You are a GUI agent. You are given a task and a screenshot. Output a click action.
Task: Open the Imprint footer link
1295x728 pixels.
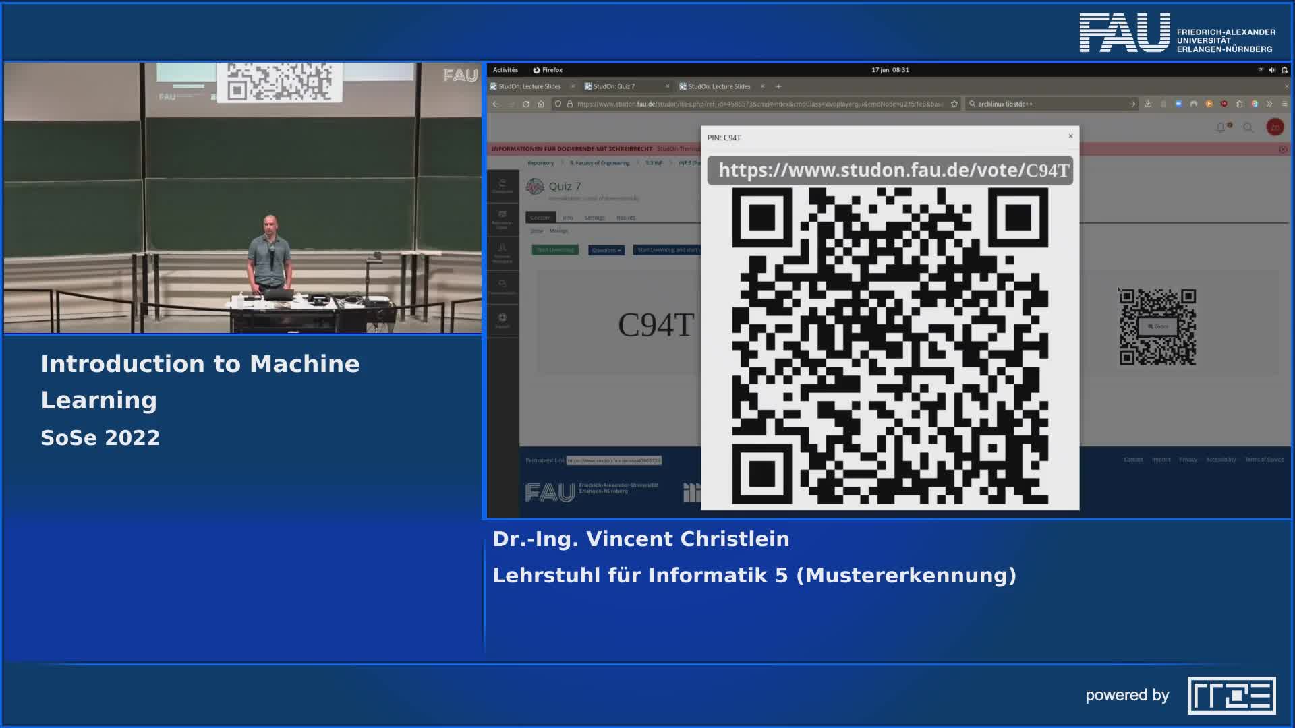[x=1160, y=459]
